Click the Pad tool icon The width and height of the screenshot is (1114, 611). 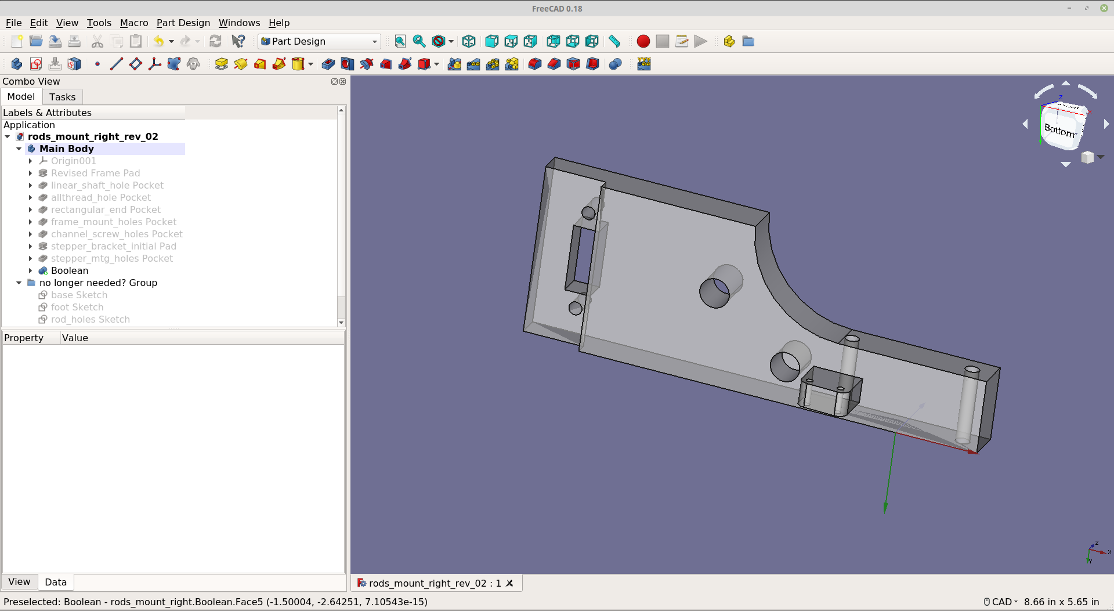click(x=221, y=64)
